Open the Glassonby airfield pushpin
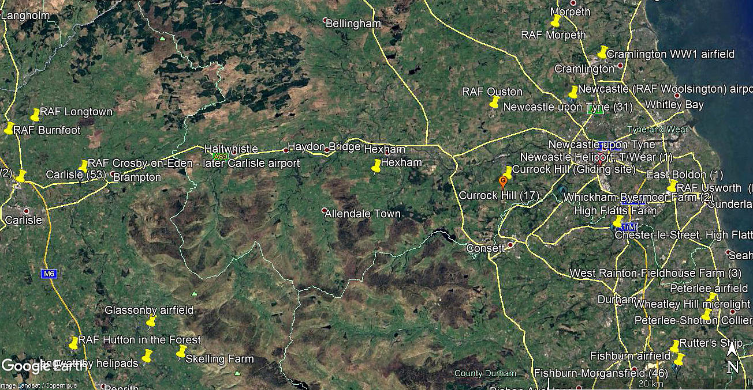753x390 pixels. (151, 321)
